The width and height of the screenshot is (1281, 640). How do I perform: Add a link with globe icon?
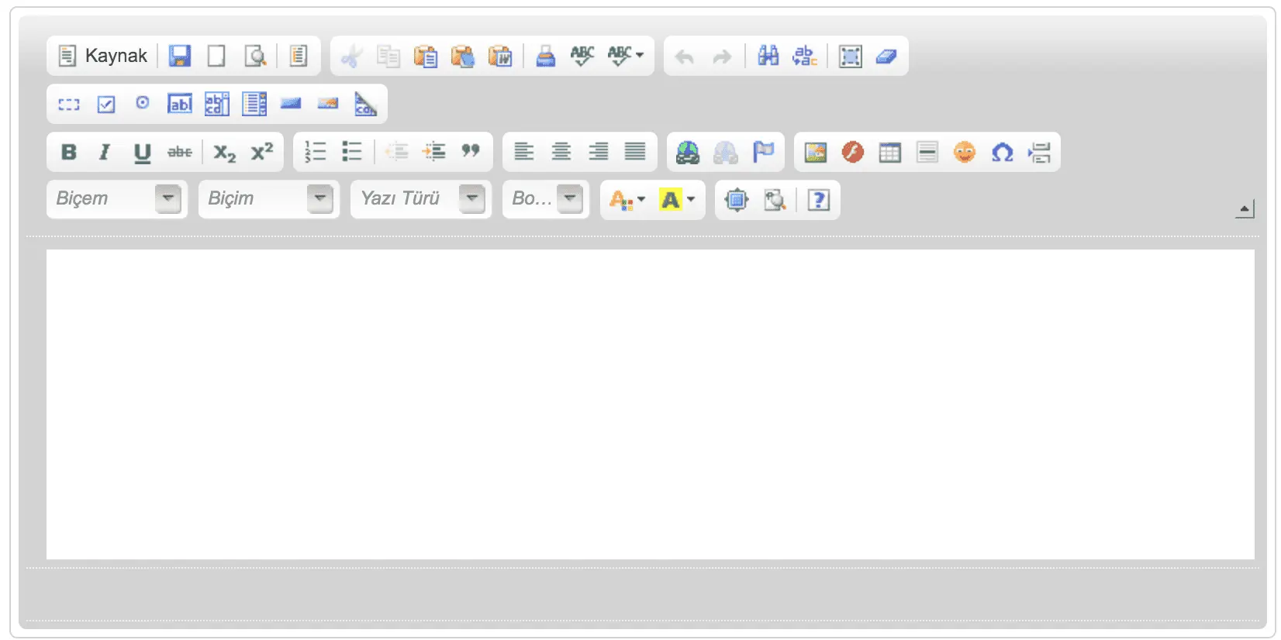[687, 152]
